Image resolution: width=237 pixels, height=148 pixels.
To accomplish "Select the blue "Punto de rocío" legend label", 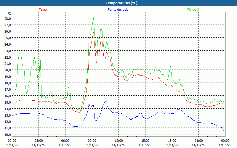I will coord(118,9).
